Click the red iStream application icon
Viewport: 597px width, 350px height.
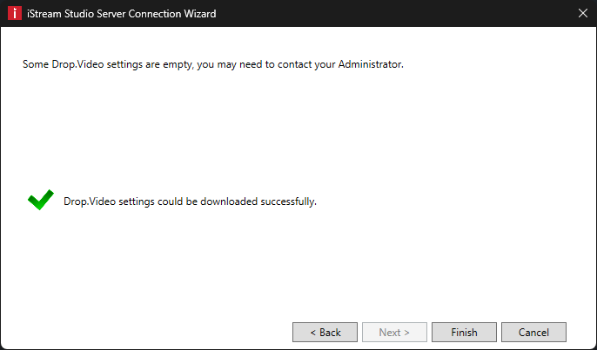15,13
